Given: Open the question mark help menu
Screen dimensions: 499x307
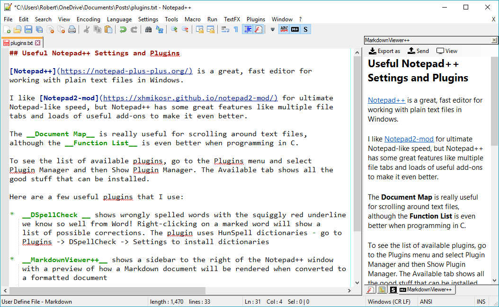Looking at the screenshot, I should 301,19.
